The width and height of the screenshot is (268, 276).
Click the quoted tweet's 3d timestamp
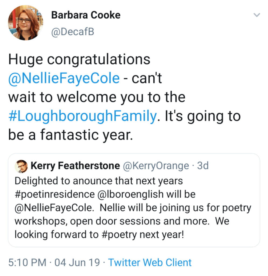point(203,166)
